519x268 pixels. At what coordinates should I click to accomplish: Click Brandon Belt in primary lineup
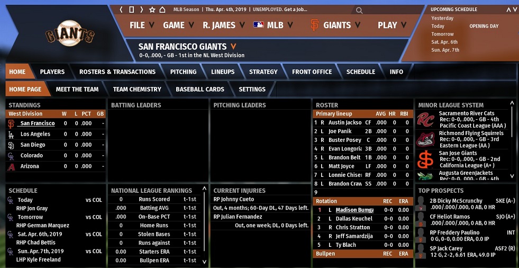point(344,157)
